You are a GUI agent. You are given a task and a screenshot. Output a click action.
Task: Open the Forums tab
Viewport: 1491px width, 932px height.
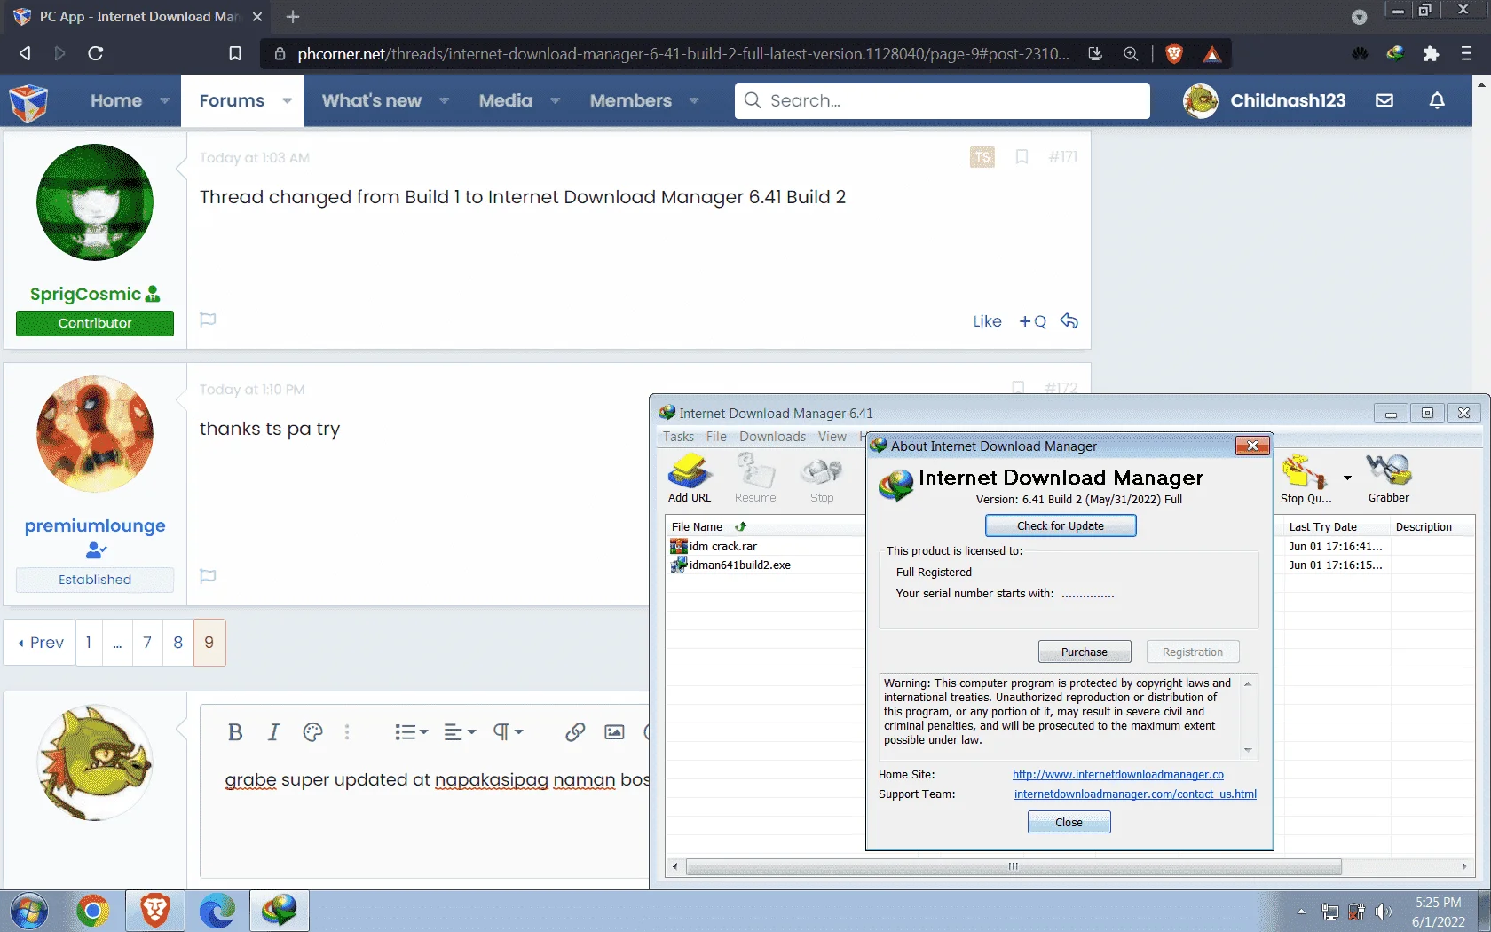pyautogui.click(x=232, y=100)
